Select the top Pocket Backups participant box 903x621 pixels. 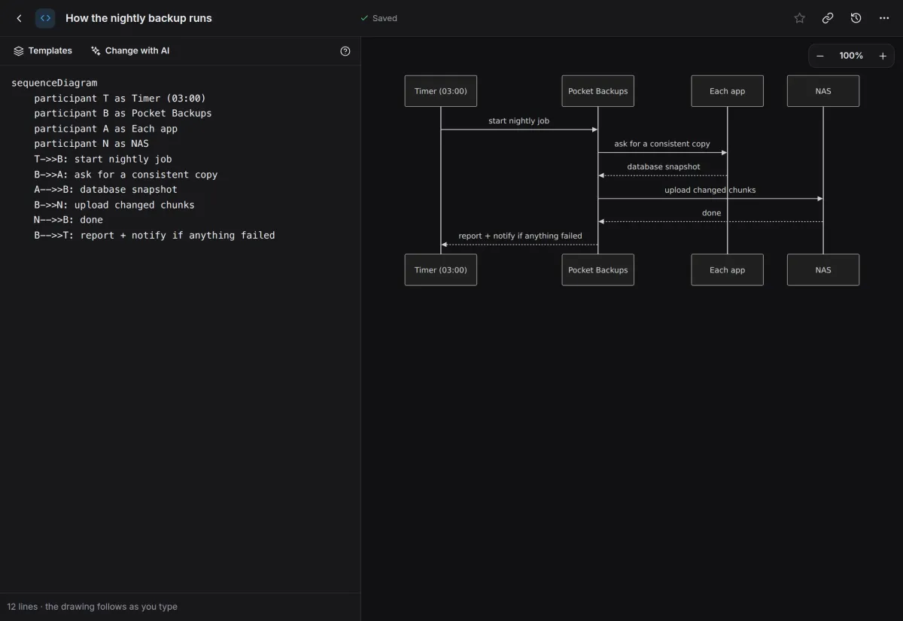click(x=598, y=91)
